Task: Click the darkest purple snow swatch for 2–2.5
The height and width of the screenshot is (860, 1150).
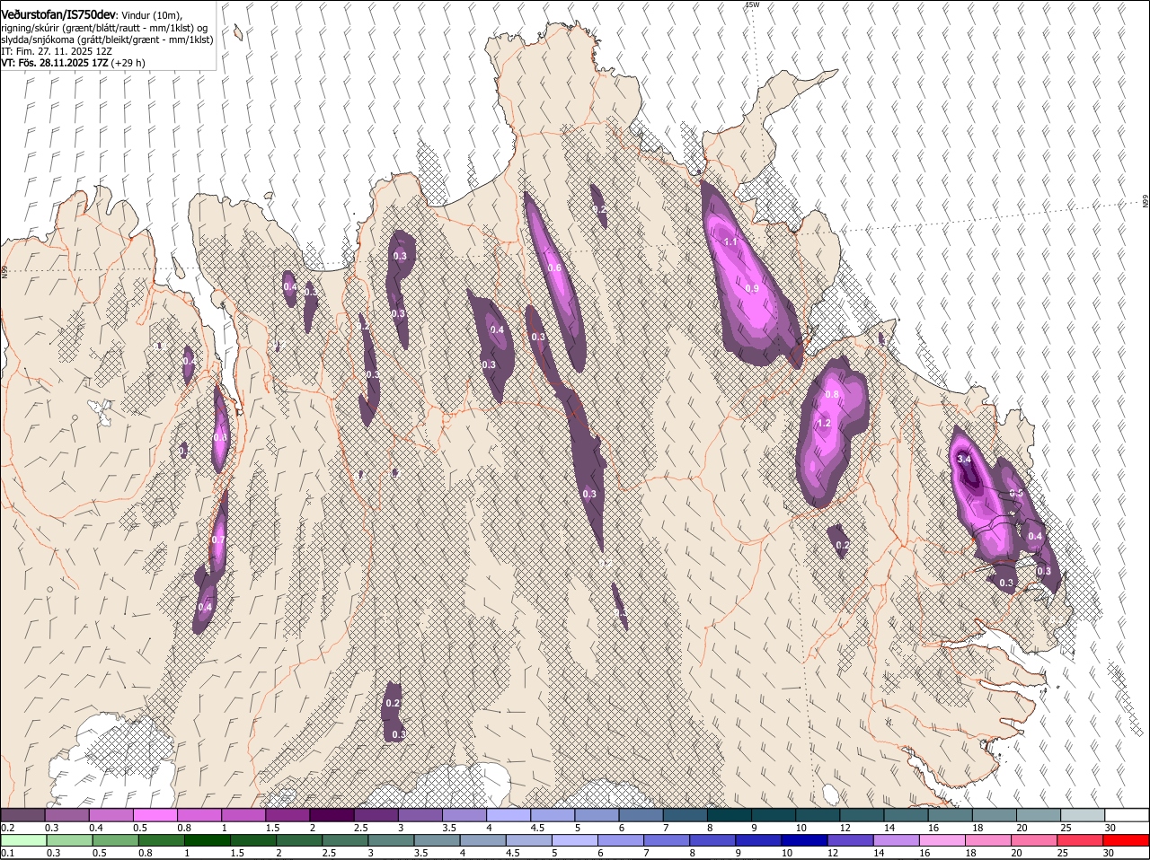Action: [332, 815]
